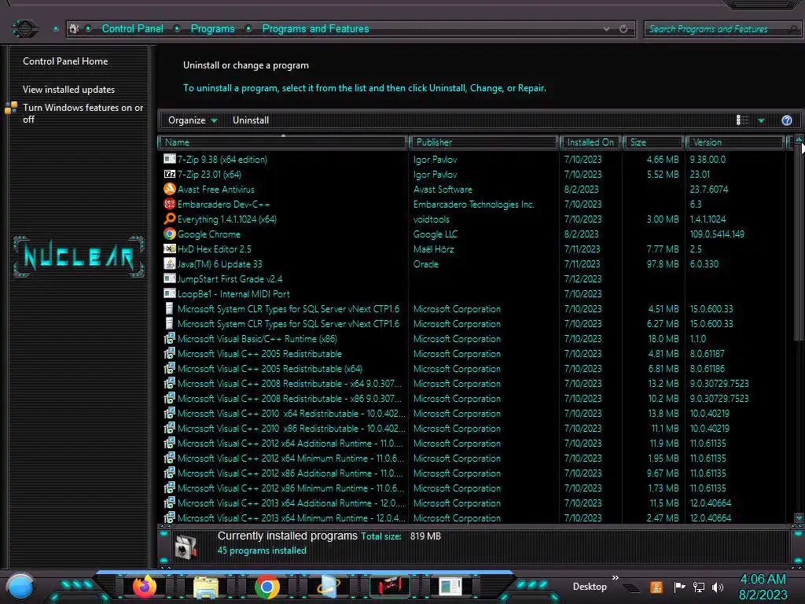Sort by the Version column header

735,142
